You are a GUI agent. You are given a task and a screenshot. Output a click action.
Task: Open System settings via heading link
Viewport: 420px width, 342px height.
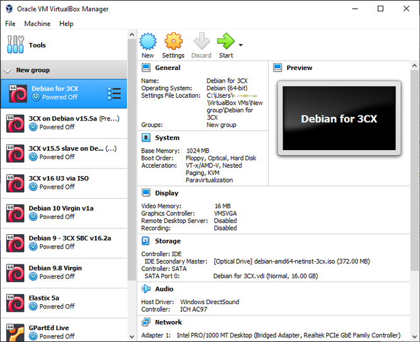pos(167,138)
